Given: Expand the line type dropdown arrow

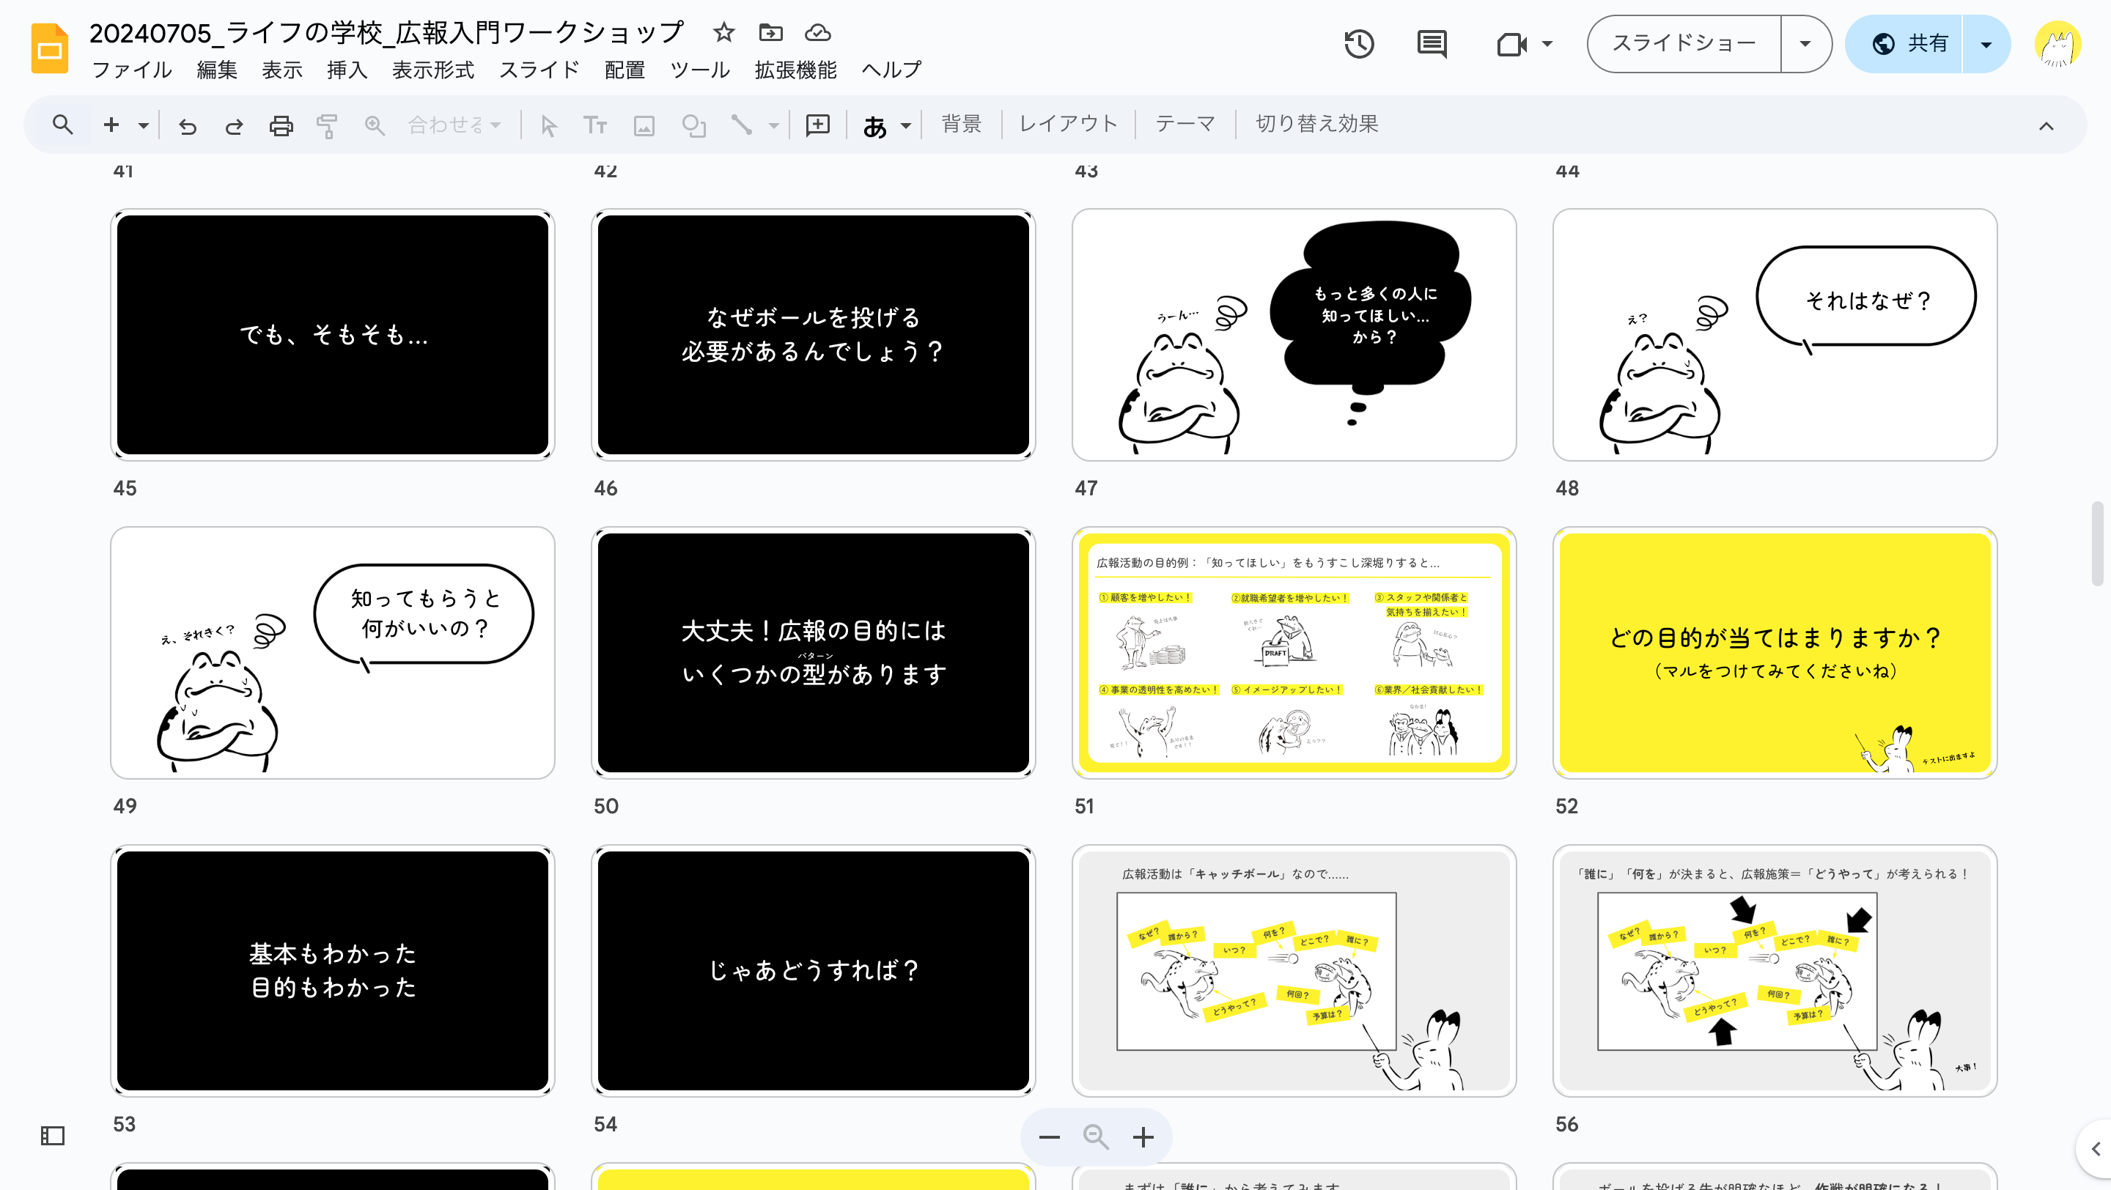Looking at the screenshot, I should click(773, 125).
